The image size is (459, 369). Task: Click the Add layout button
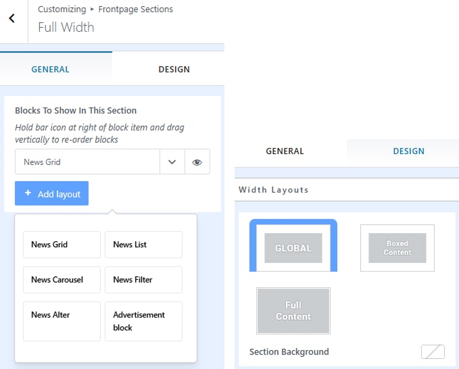point(51,193)
